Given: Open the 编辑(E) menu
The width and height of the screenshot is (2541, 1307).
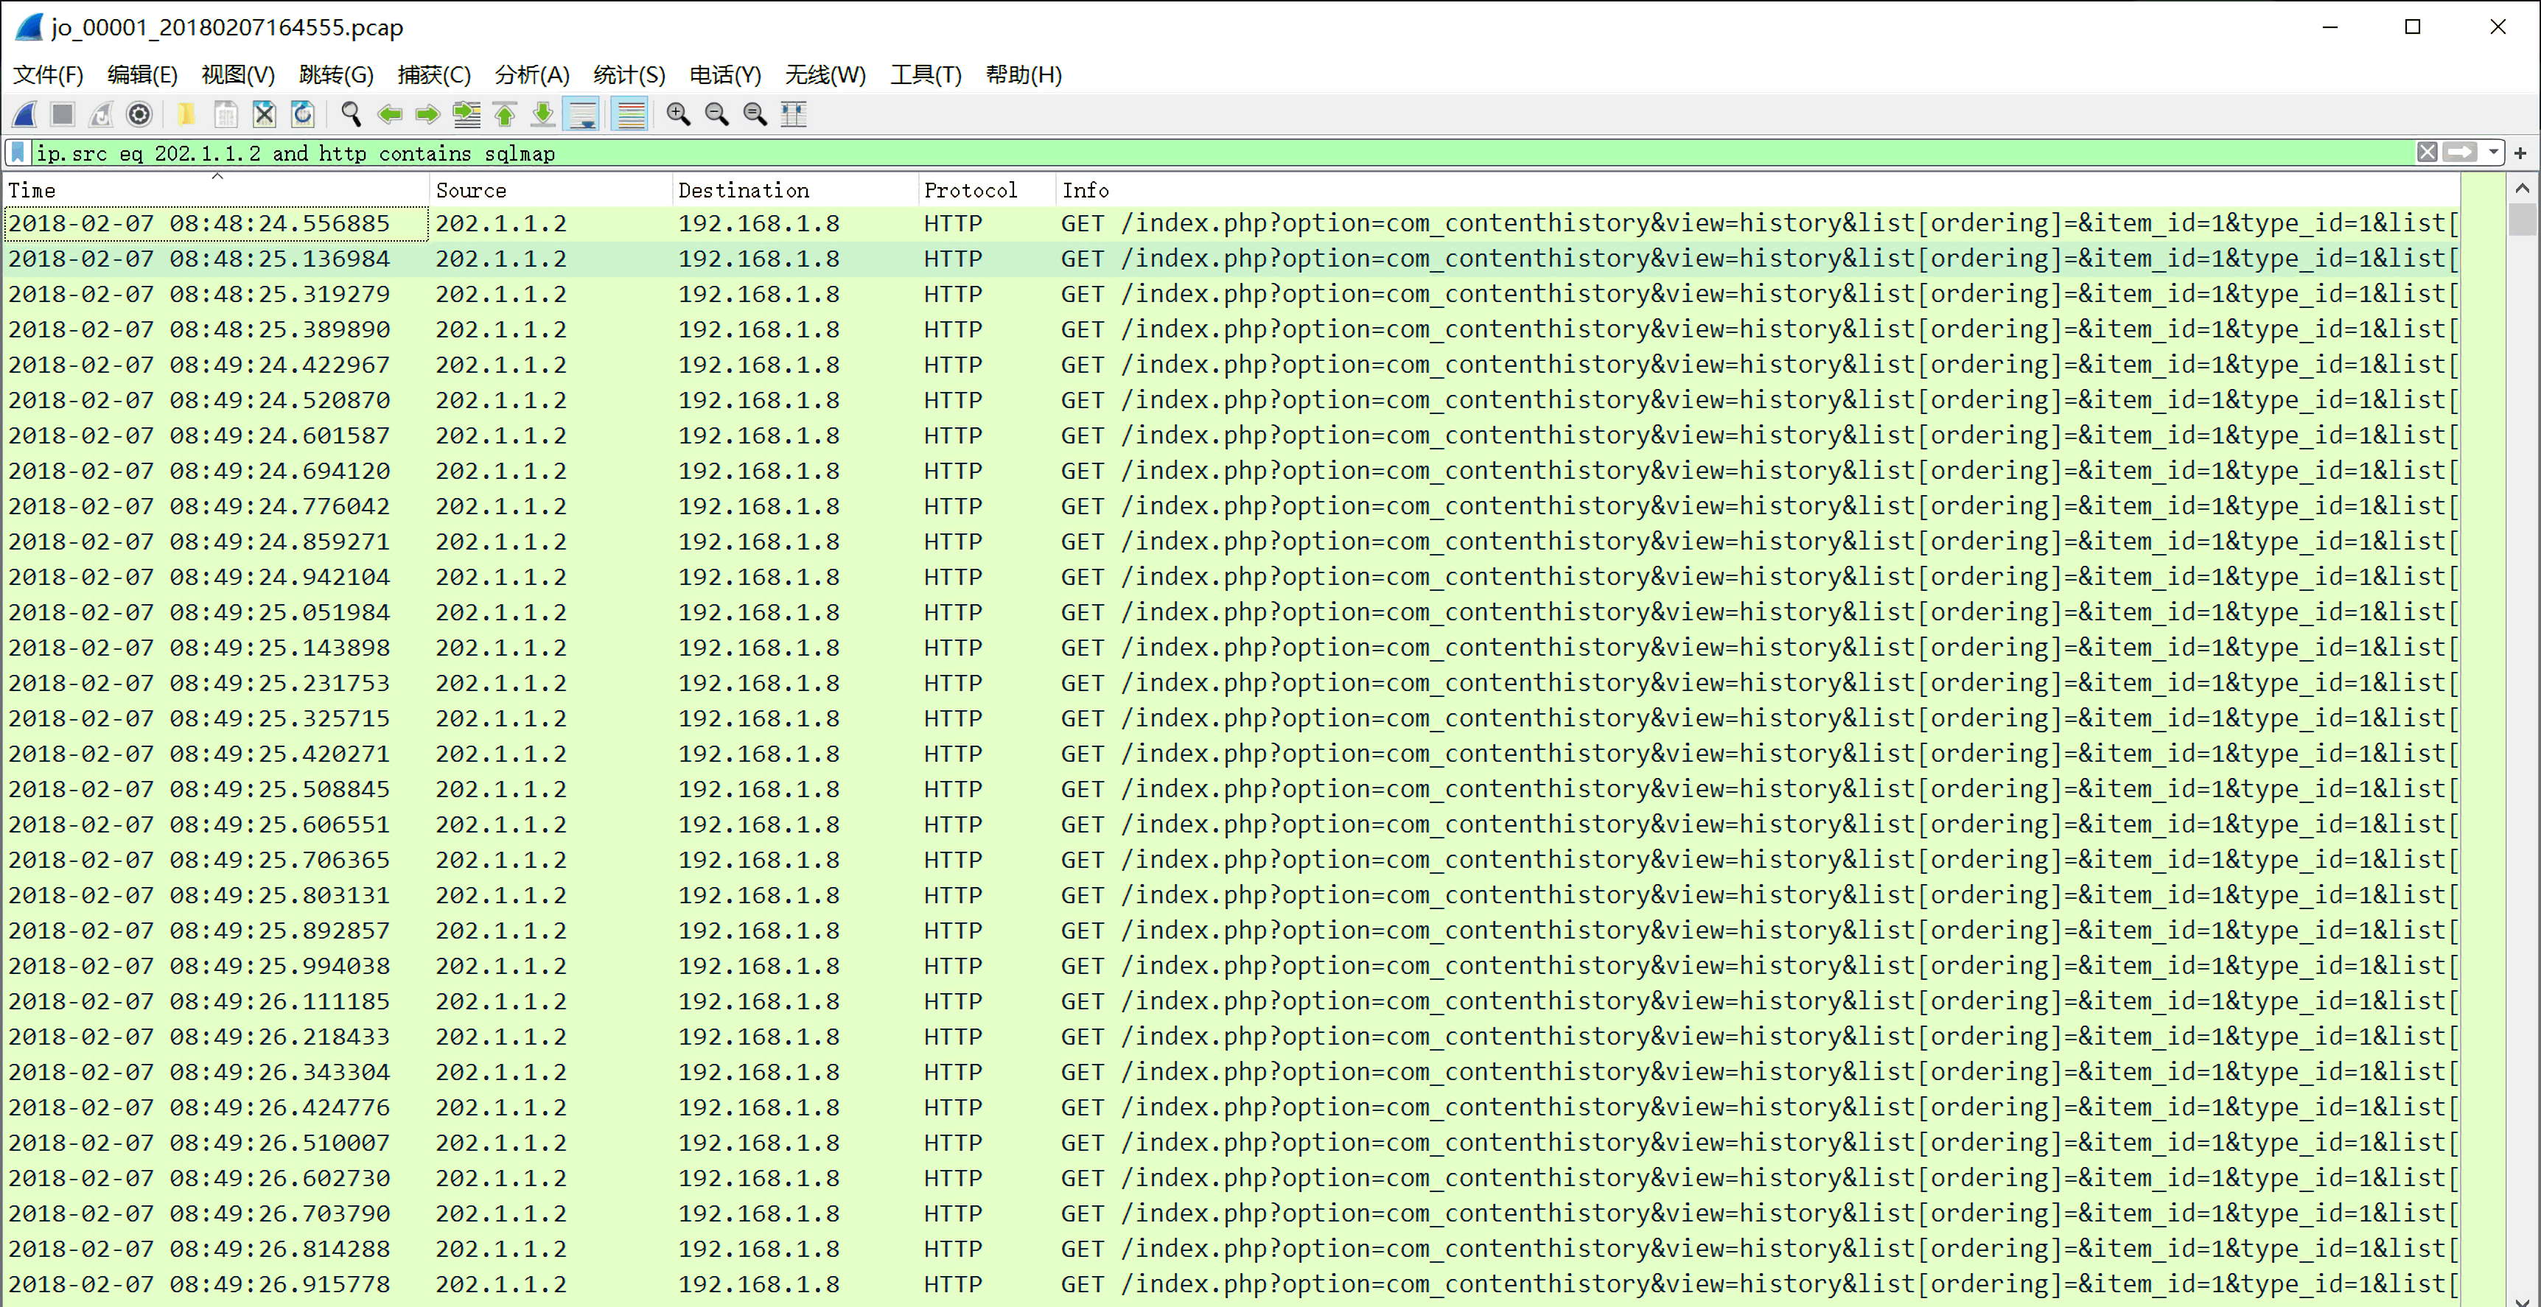Looking at the screenshot, I should point(143,75).
